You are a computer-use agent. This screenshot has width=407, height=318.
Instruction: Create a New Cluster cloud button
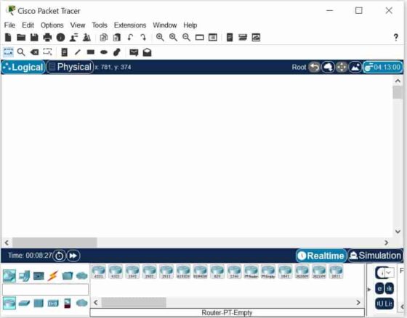tap(328, 68)
